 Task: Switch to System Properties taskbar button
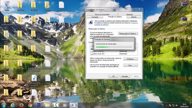coord(73,105)
